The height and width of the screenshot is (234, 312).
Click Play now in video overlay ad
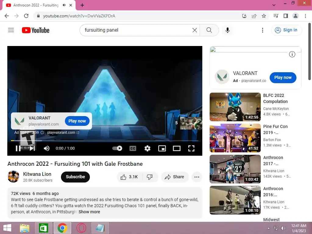[77, 121]
